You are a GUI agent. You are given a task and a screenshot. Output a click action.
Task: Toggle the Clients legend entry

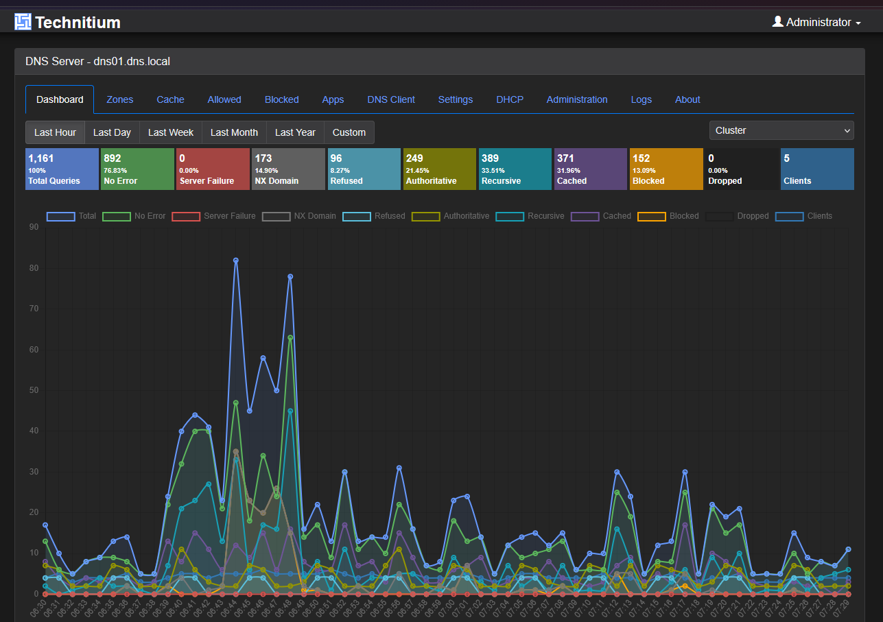click(x=804, y=216)
